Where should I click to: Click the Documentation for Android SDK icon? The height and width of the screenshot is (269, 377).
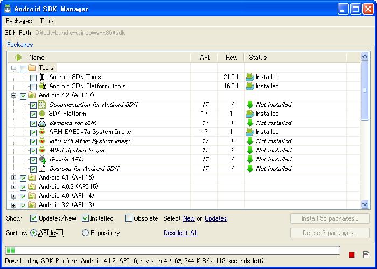tap(42, 104)
